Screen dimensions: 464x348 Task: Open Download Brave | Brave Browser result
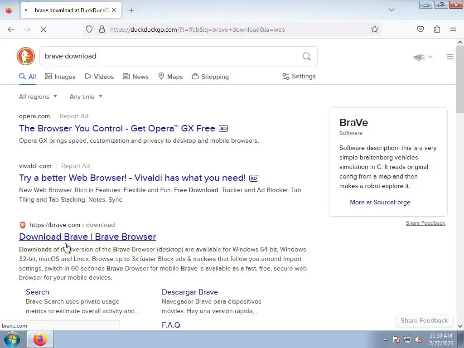coord(87,237)
